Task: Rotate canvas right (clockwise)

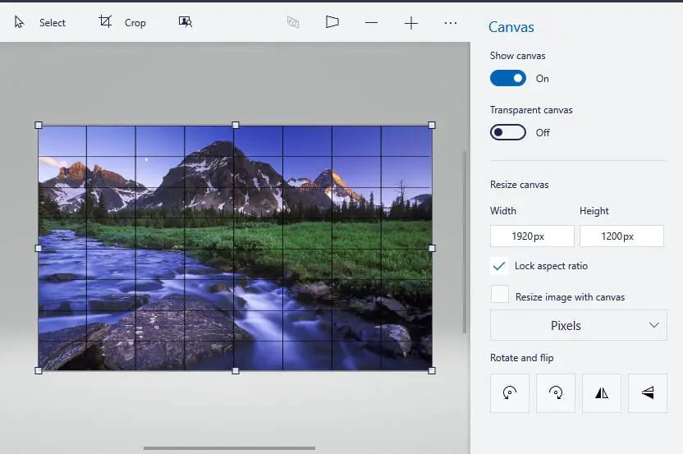Action: click(x=556, y=393)
